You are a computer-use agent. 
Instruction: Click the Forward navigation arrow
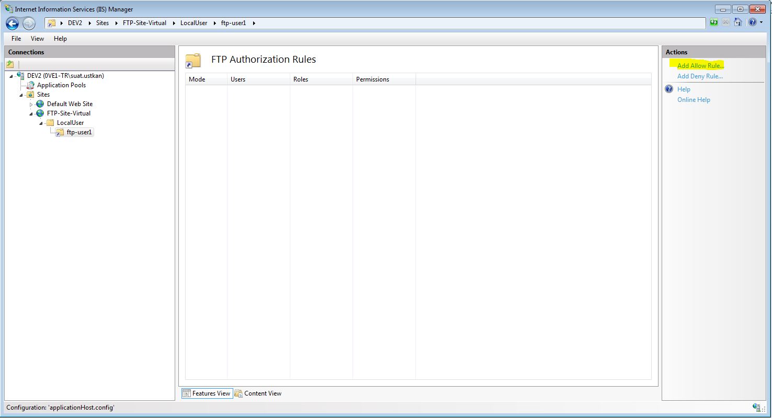click(x=29, y=24)
